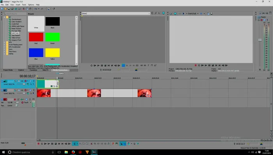Viewport: 273px width, 155px height.
Task: Toggle Mute on audio track 3
Action: tap(27, 100)
